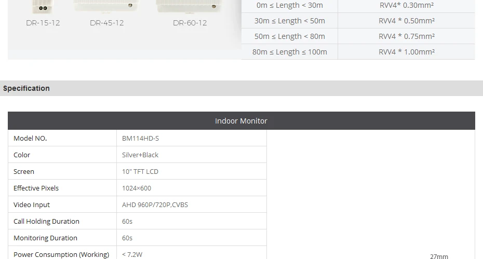The height and width of the screenshot is (259, 483).
Task: Select the AHD 960P/720P,CVBS video input value
Action: pyautogui.click(x=155, y=205)
